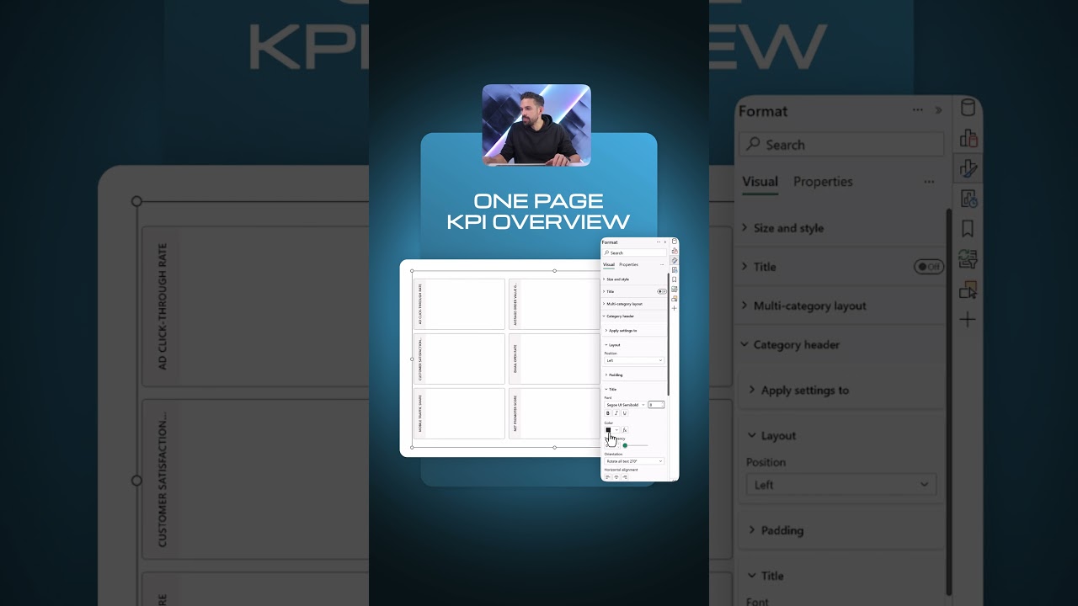
Task: Toggle the Title Off switch in the enlarged background pane
Action: [929, 267]
